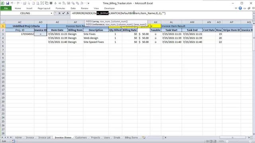Image resolution: width=255 pixels, height=143 pixels.
Task: Click the macro record icon in status bar
Action: click(14, 141)
